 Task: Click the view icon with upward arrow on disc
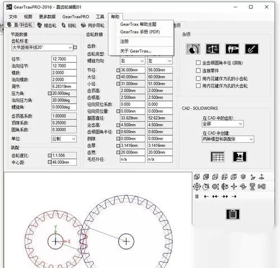[x=262, y=177]
